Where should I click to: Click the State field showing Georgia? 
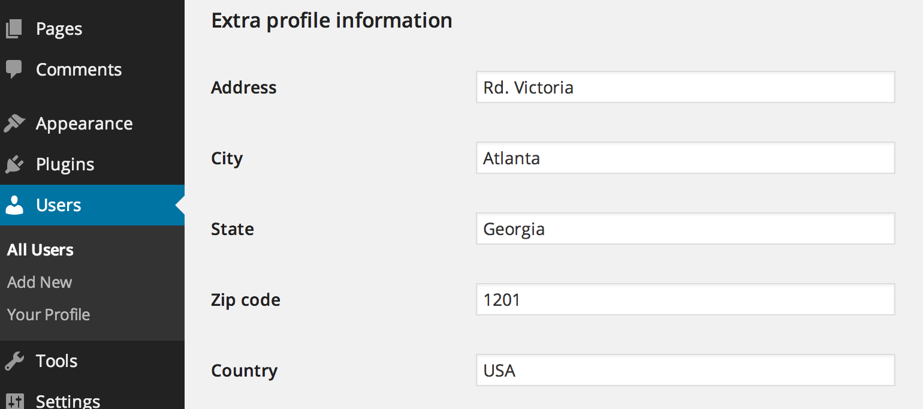(685, 229)
